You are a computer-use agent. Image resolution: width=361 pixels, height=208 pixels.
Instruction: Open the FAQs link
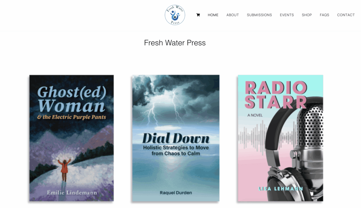(324, 15)
